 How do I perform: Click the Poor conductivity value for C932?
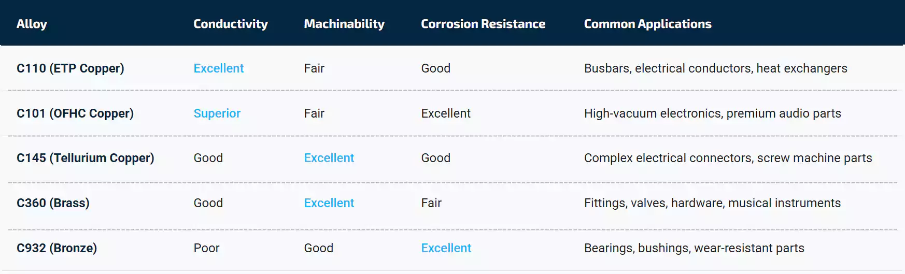coord(207,248)
